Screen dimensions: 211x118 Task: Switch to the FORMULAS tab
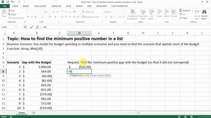pyautogui.click(x=56, y=6)
